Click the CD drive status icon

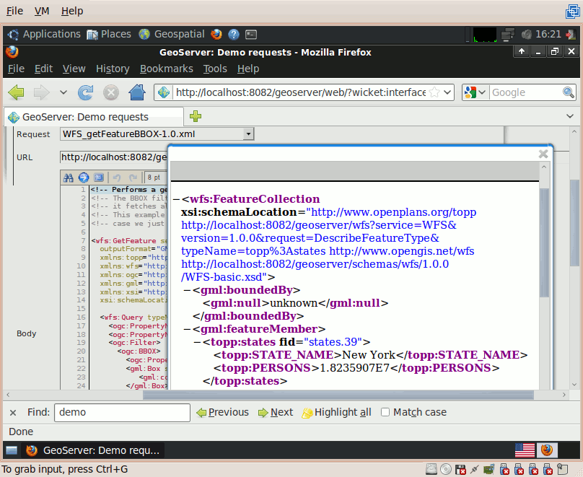pos(446,469)
